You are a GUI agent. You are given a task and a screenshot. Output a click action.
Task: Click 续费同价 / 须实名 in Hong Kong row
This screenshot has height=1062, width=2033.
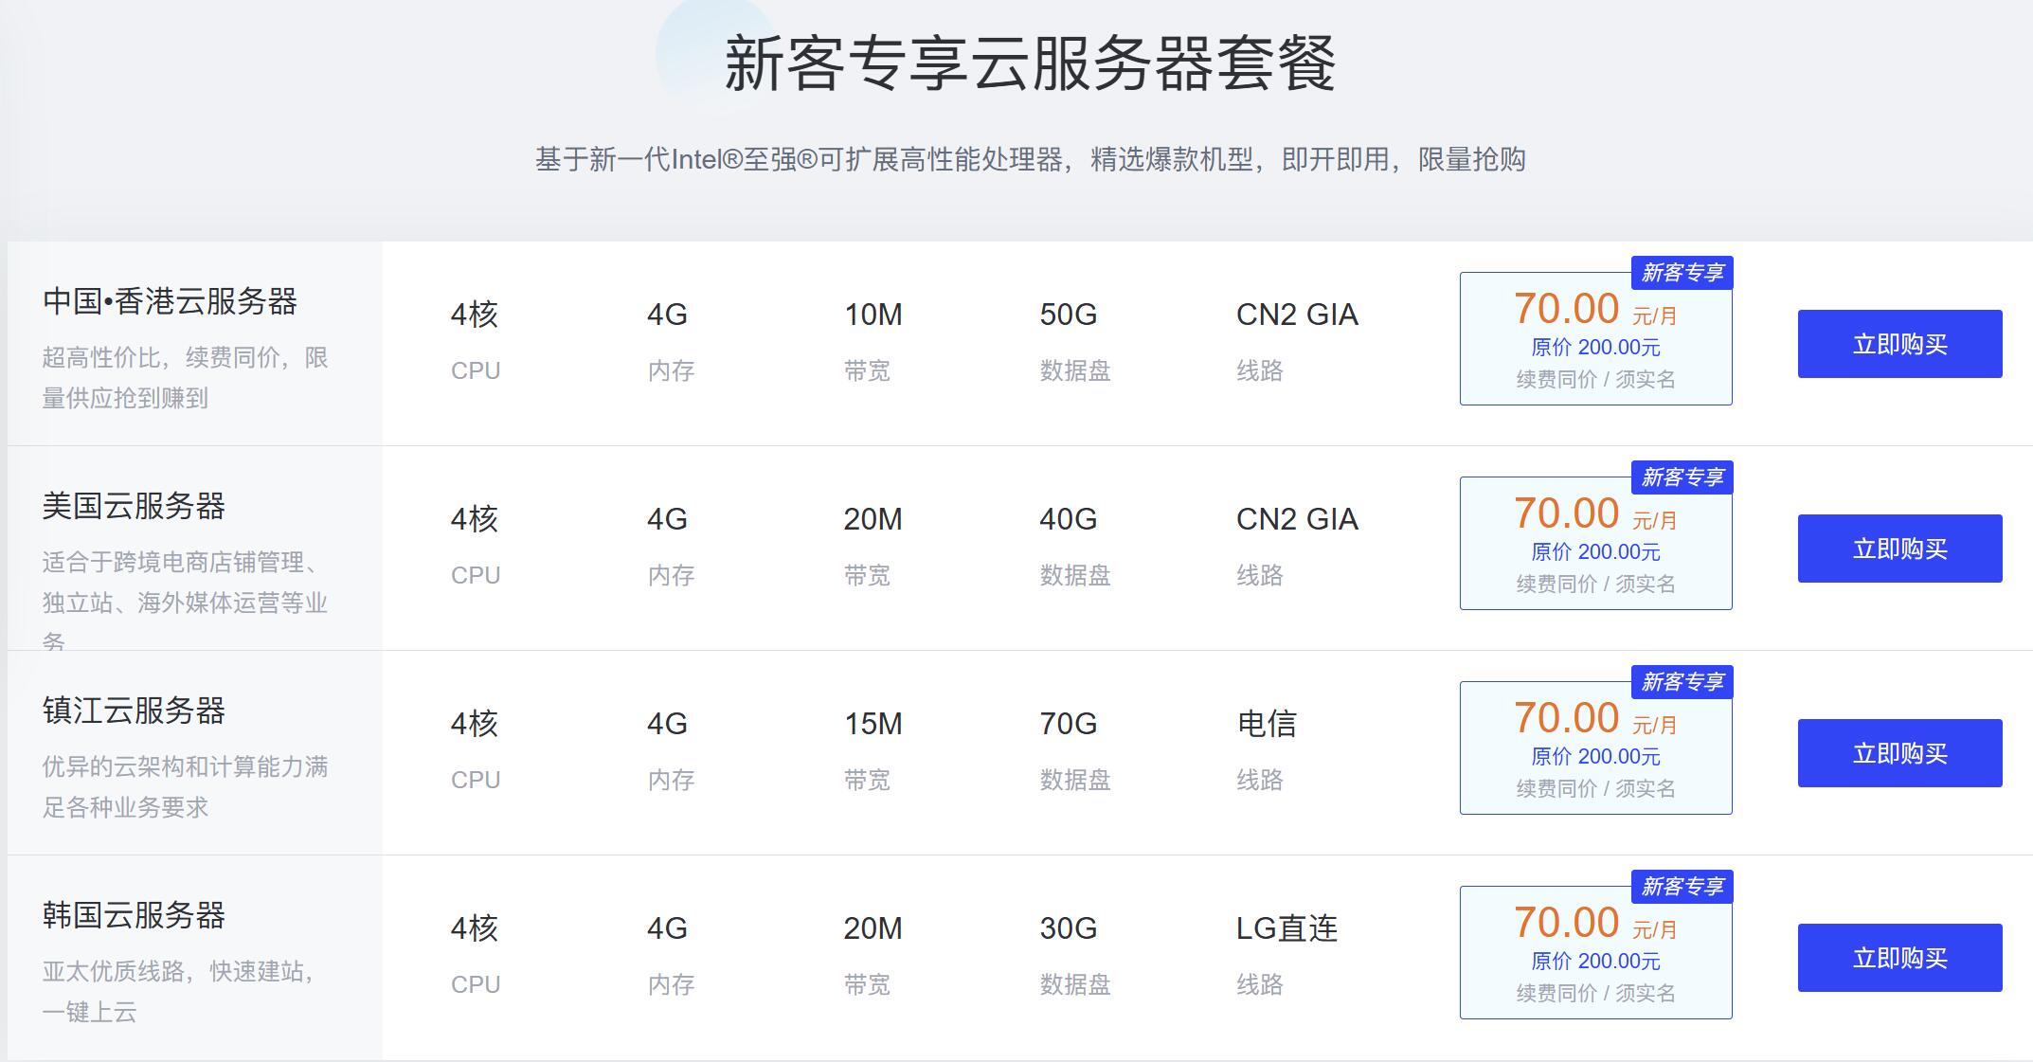[1596, 380]
